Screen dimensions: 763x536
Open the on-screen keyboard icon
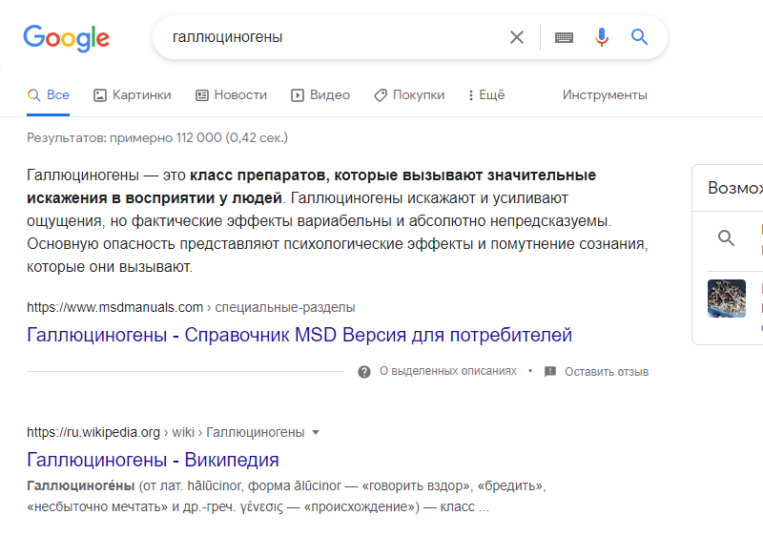pyautogui.click(x=564, y=37)
